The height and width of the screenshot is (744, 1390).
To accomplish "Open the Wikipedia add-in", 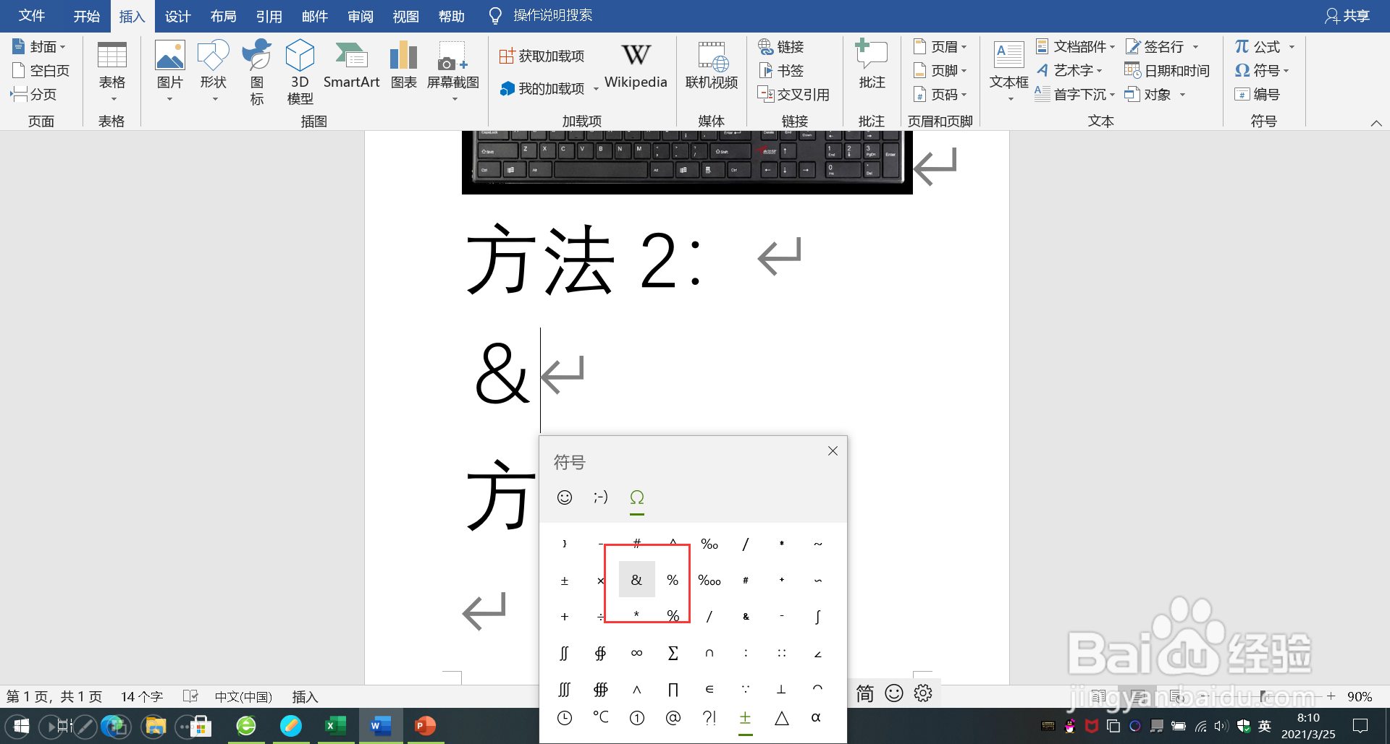I will (636, 69).
